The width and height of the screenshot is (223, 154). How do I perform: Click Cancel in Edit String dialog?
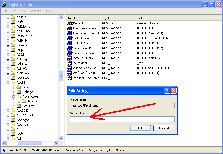(164, 128)
